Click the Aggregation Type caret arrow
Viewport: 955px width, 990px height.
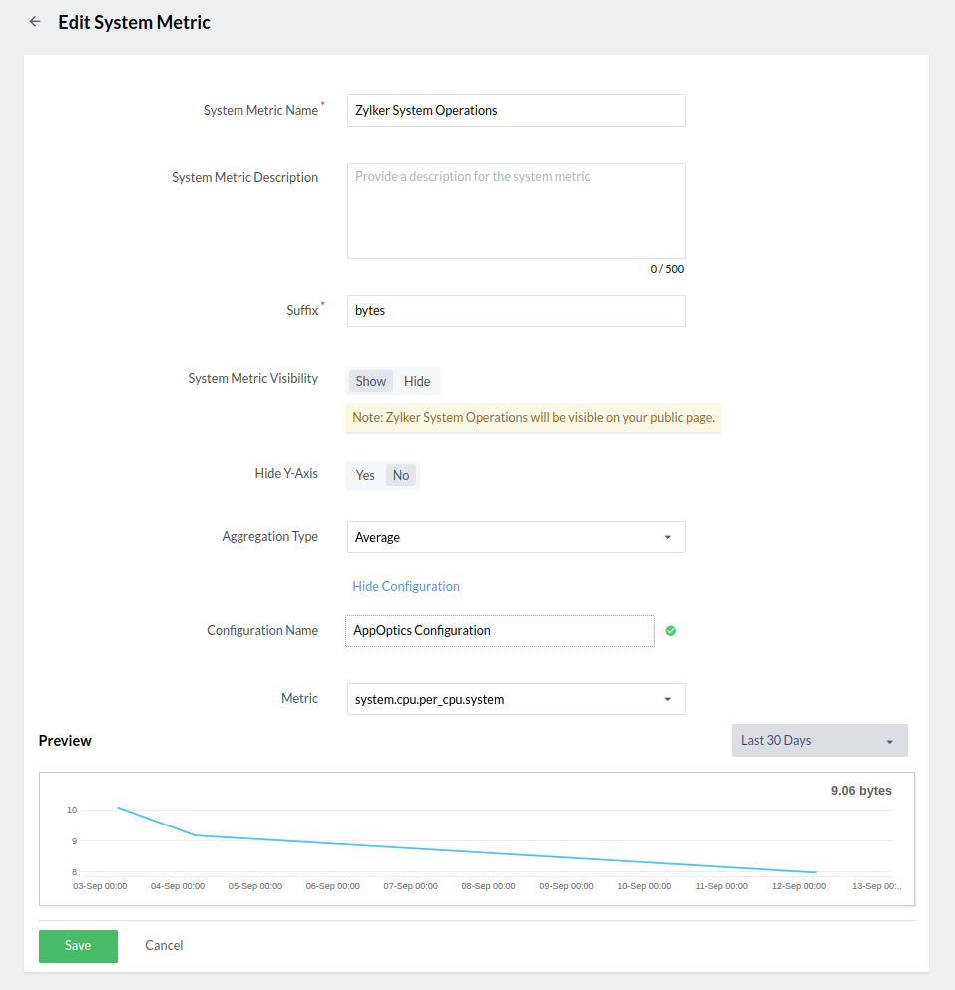pyautogui.click(x=667, y=538)
